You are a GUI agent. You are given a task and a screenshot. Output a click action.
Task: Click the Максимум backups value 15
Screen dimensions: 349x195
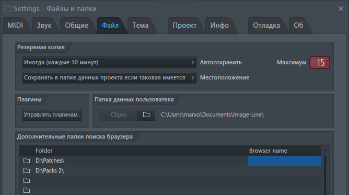pyautogui.click(x=320, y=63)
